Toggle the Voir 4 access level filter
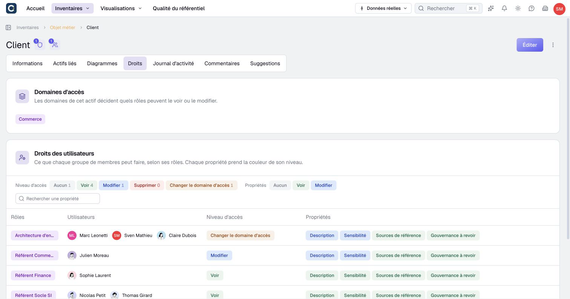 (x=87, y=185)
